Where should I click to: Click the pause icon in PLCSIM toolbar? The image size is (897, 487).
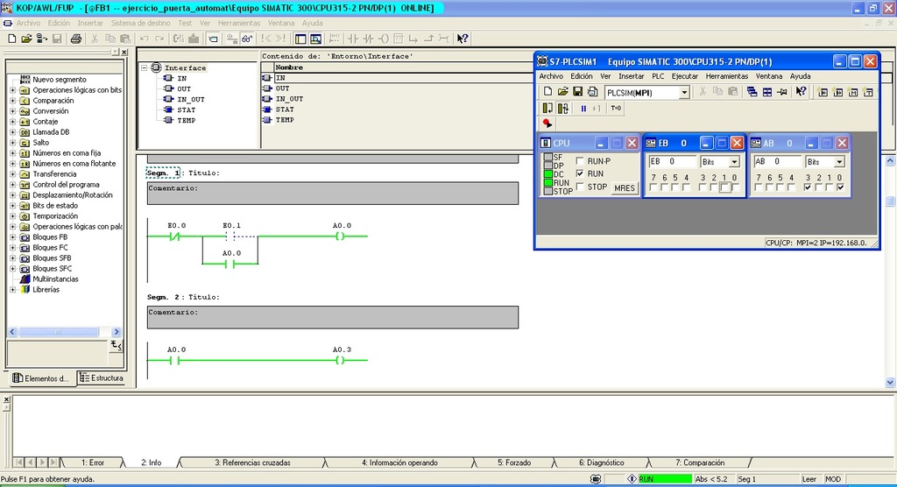point(583,109)
